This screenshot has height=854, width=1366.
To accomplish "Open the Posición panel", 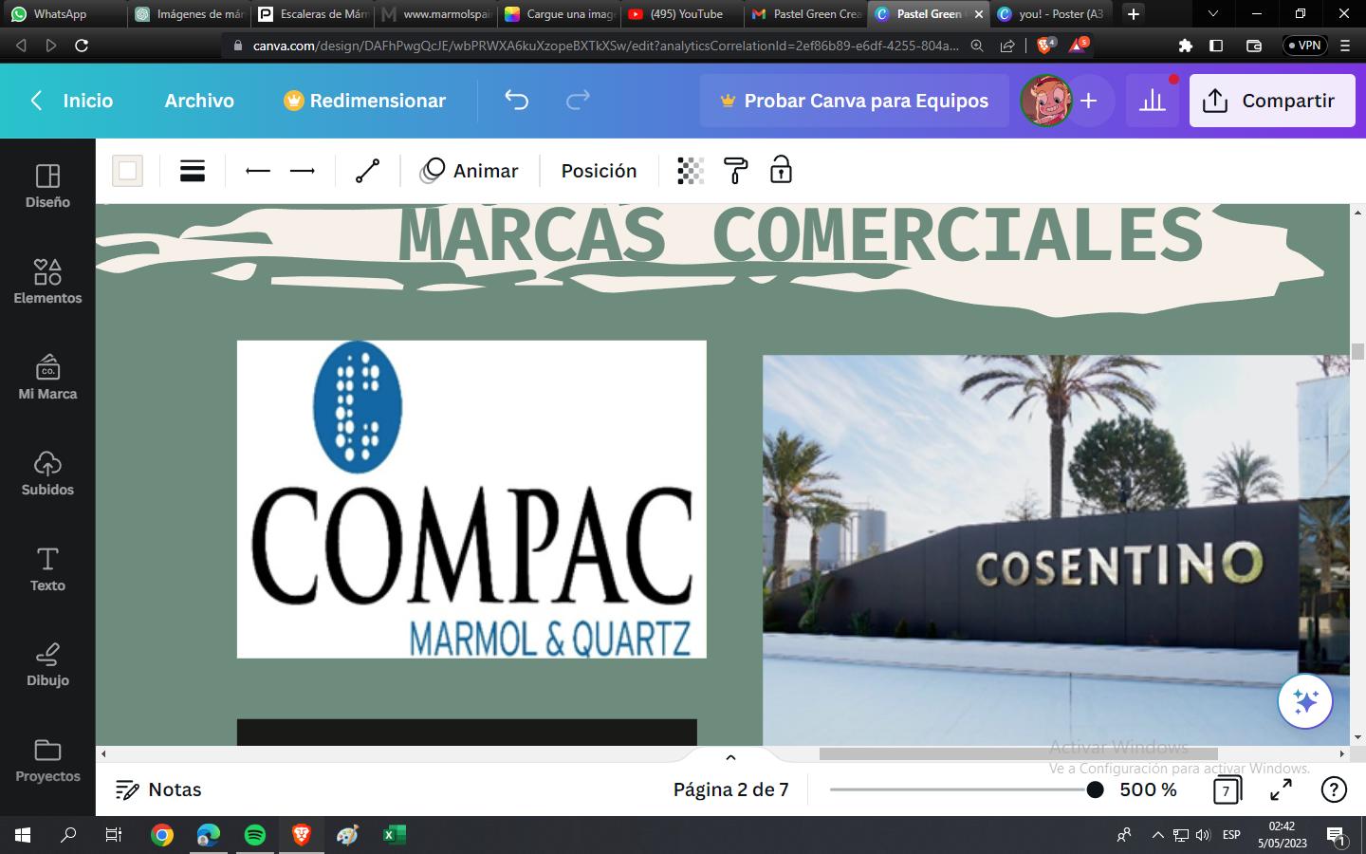I will (x=599, y=171).
